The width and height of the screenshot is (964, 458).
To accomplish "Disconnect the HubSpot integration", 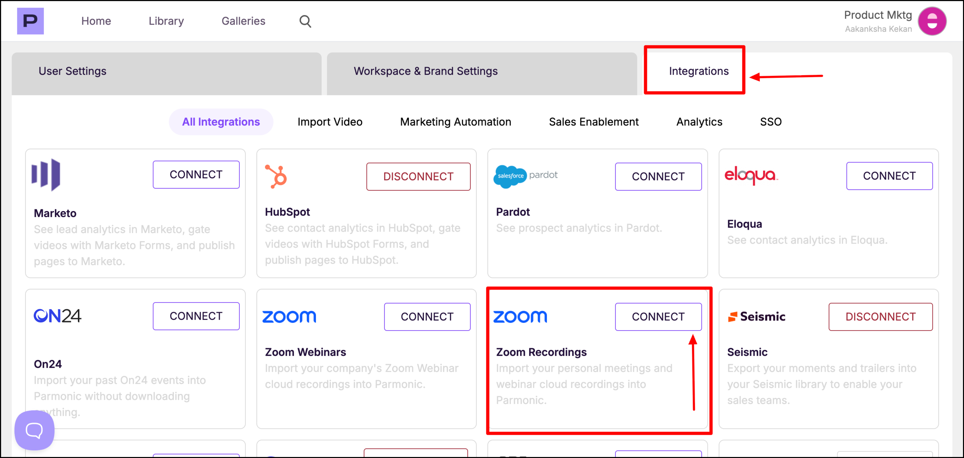I will point(418,177).
